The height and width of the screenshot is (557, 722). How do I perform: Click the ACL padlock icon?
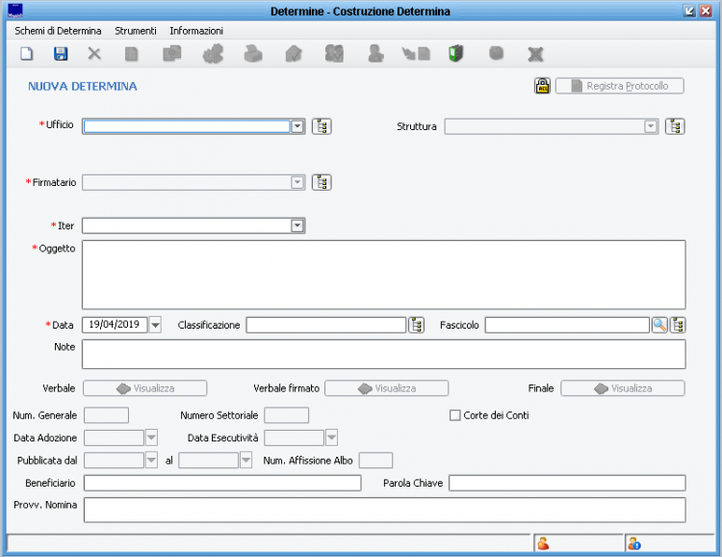(542, 86)
